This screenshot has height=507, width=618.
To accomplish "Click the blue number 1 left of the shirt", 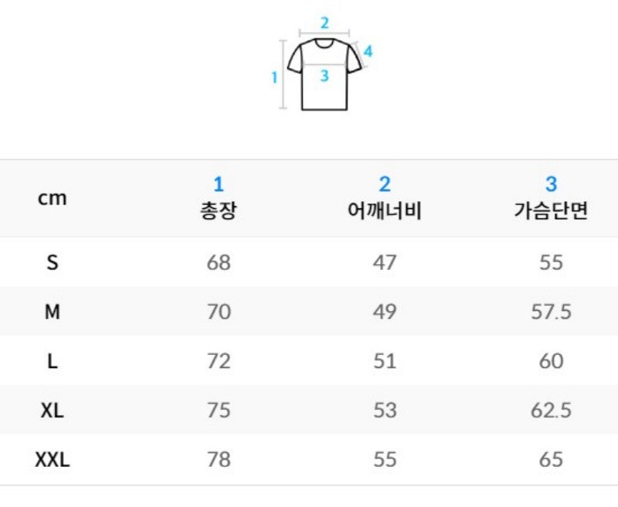I will point(274,77).
